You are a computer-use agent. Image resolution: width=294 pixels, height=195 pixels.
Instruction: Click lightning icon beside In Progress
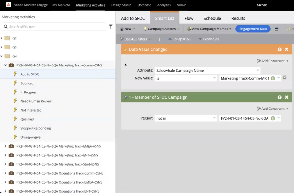click(x=15, y=92)
